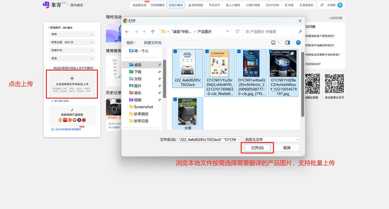
Task: Click the help question mark in Open dialog
Action: pyautogui.click(x=298, y=42)
